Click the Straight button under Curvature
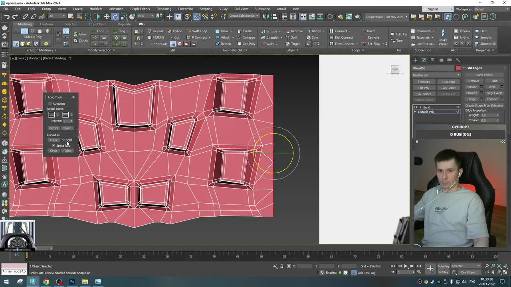Viewport: 511px width, 287px height. pyautogui.click(x=67, y=140)
